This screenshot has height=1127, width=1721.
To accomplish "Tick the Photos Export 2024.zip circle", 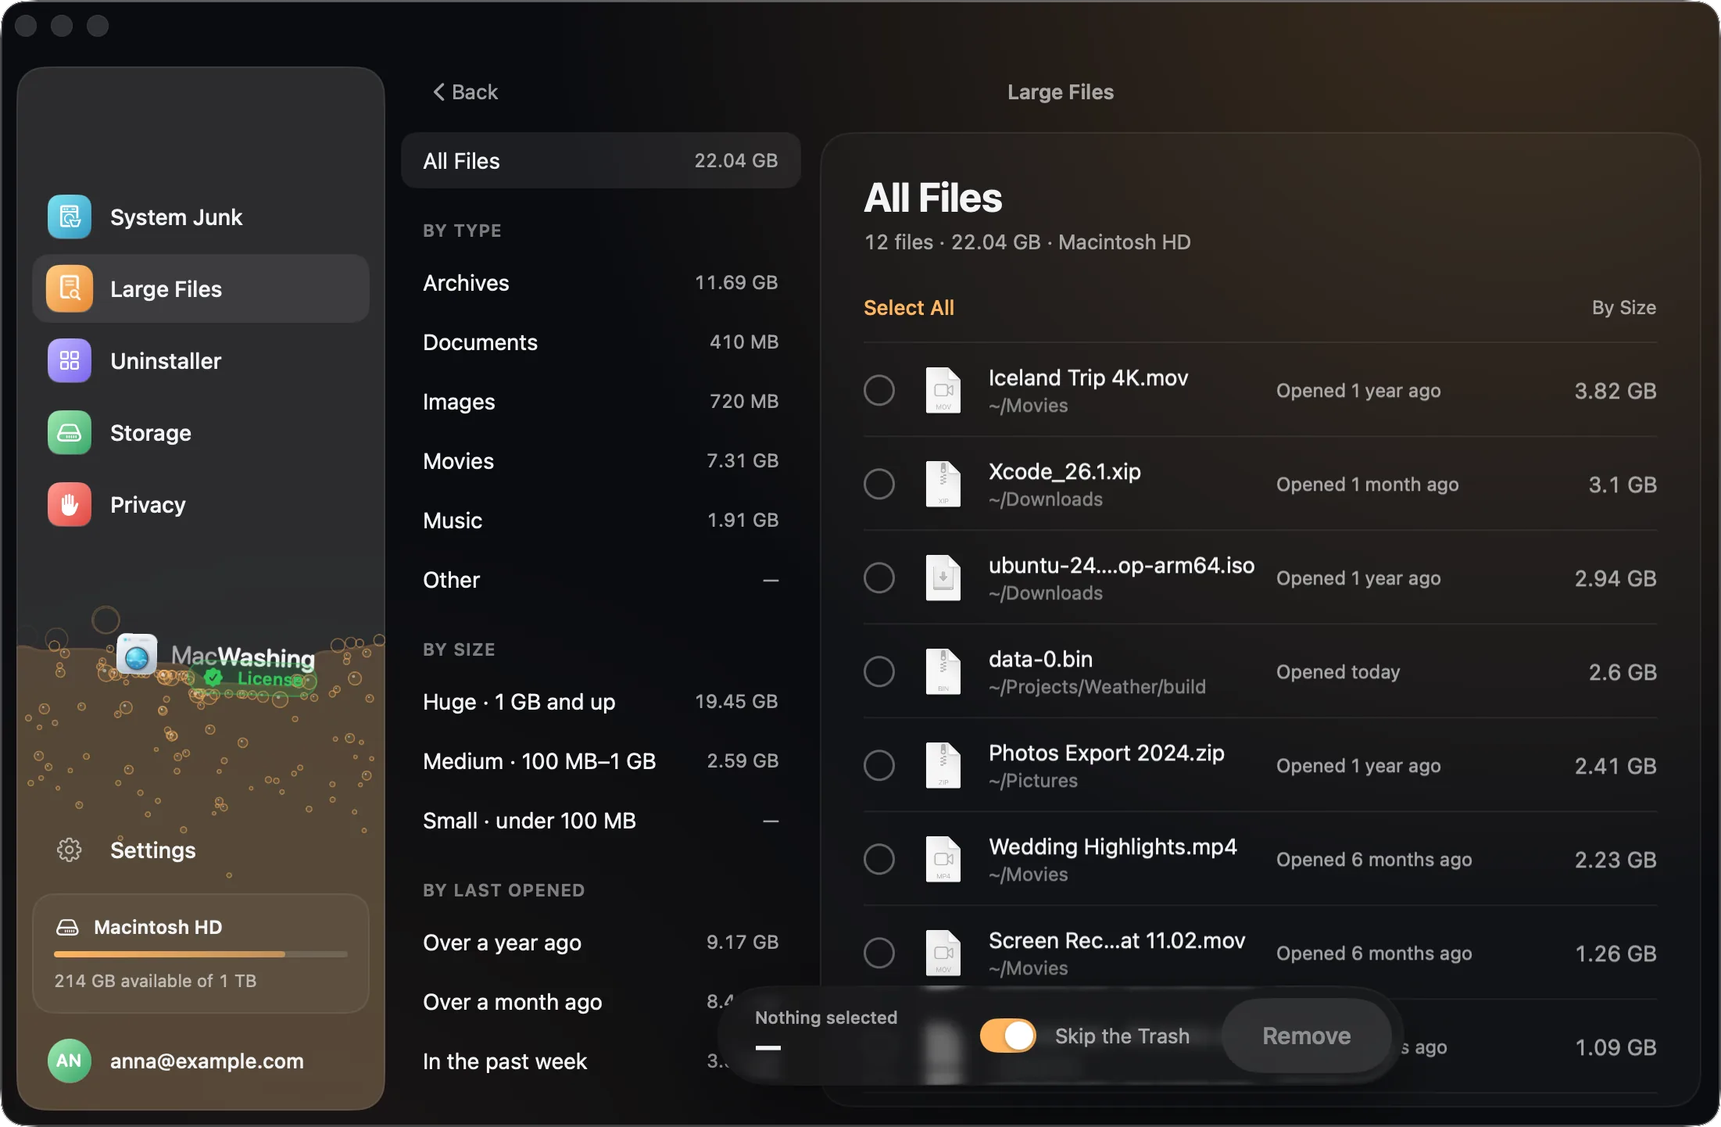I will 879,765.
